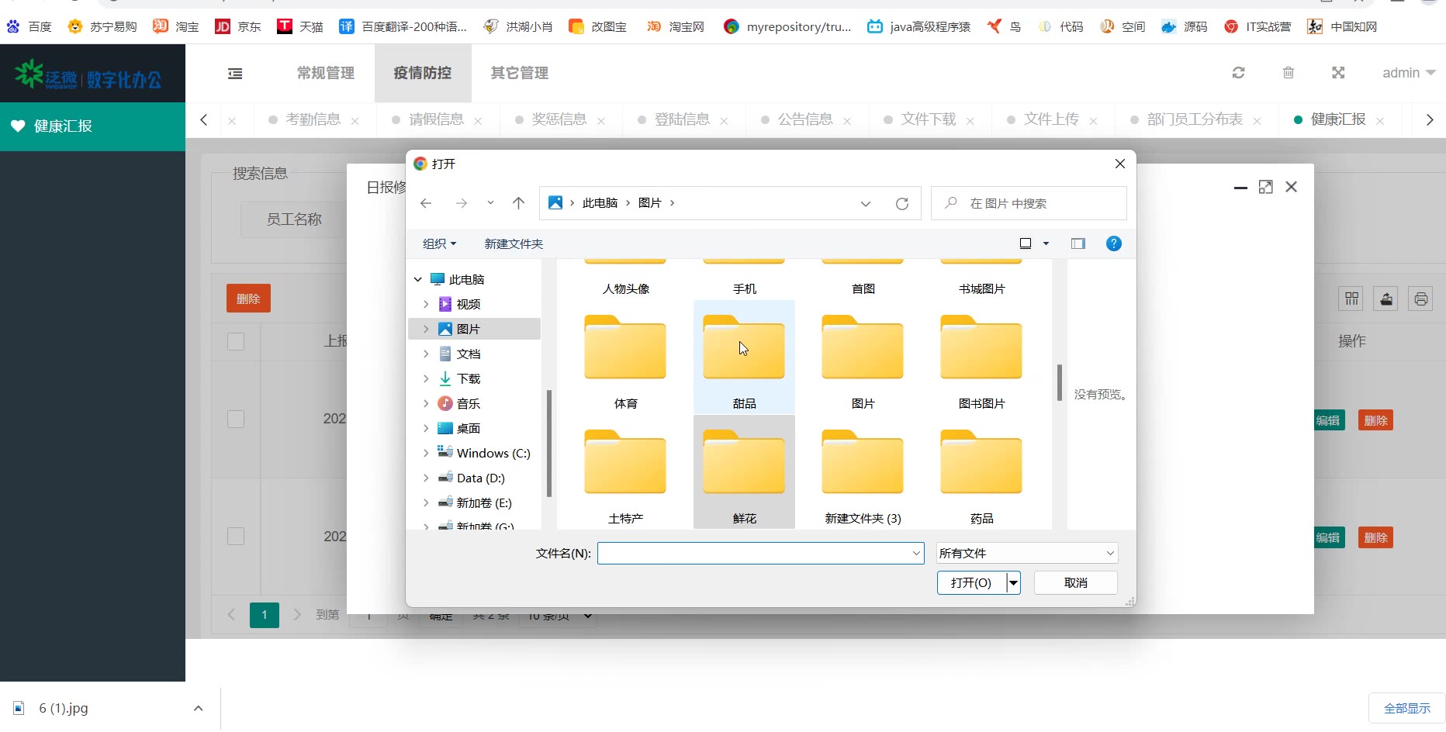Expand the 文档 tree node

coord(426,354)
